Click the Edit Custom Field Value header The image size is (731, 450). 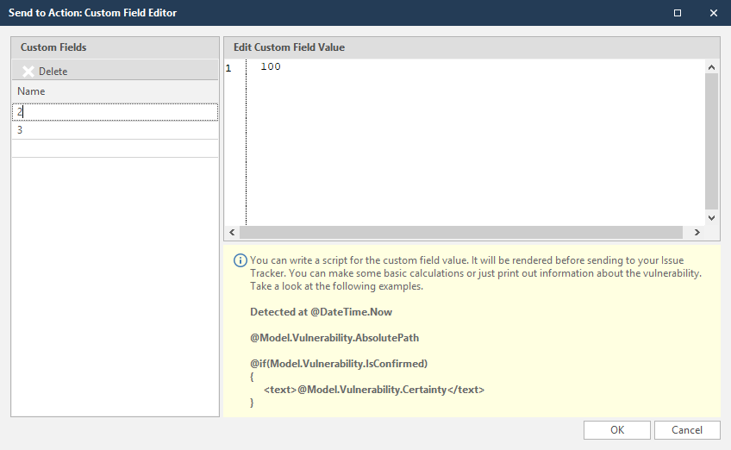click(x=289, y=47)
